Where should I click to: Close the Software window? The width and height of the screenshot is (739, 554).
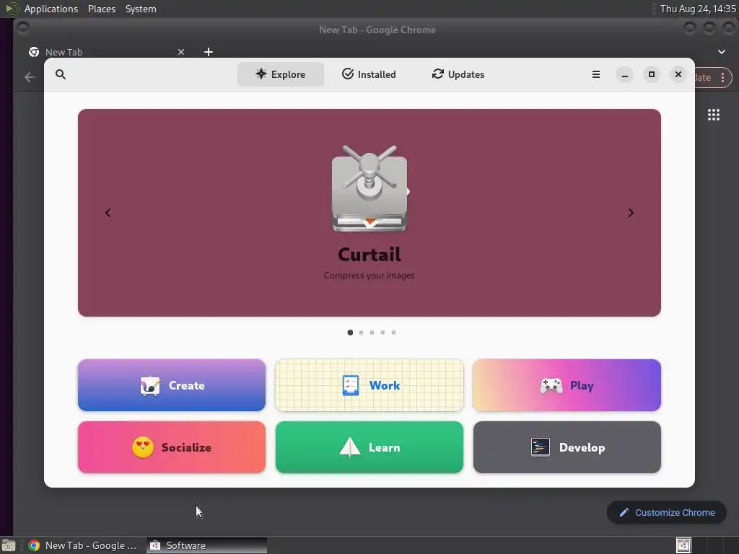coord(678,74)
